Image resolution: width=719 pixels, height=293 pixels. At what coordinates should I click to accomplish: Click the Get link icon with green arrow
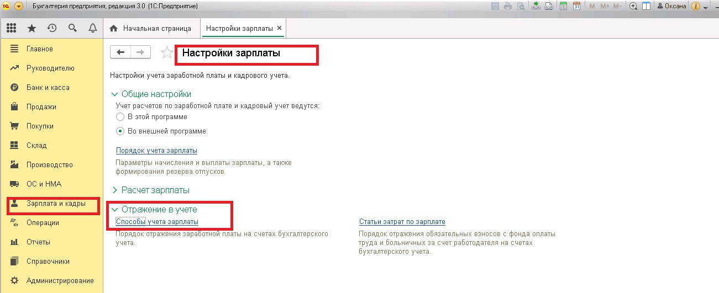click(x=536, y=6)
